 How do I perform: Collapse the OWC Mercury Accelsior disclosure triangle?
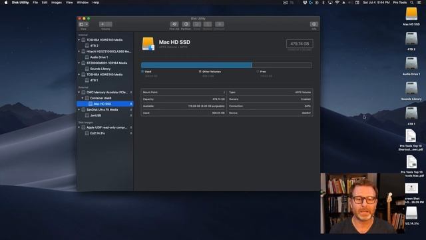[79, 93]
